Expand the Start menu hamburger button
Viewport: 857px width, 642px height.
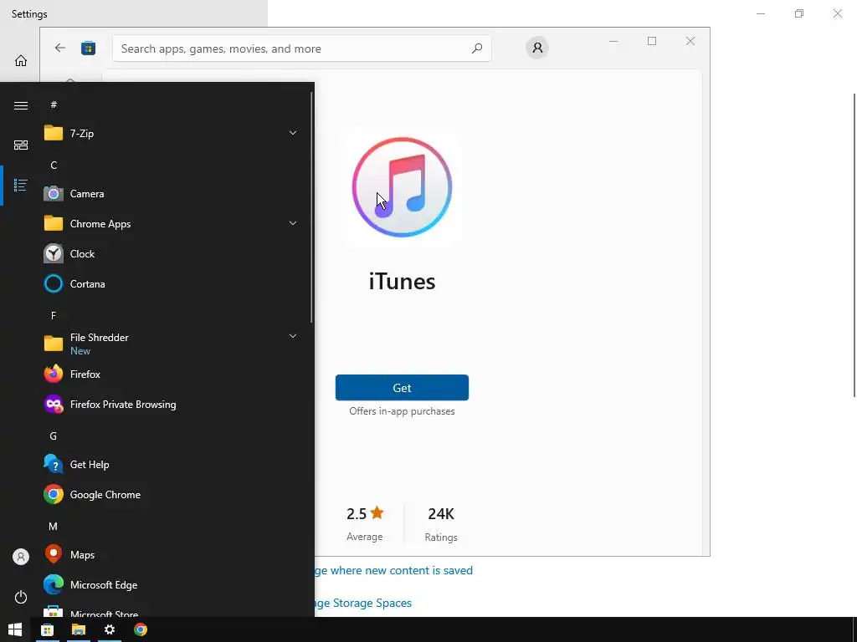pos(21,105)
